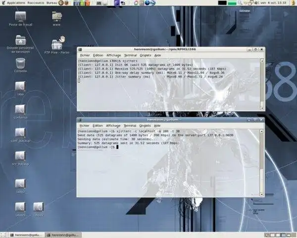Open window menu icon of RPMS/i386 terminal titlebar
297x238 pixels.
tap(80, 50)
